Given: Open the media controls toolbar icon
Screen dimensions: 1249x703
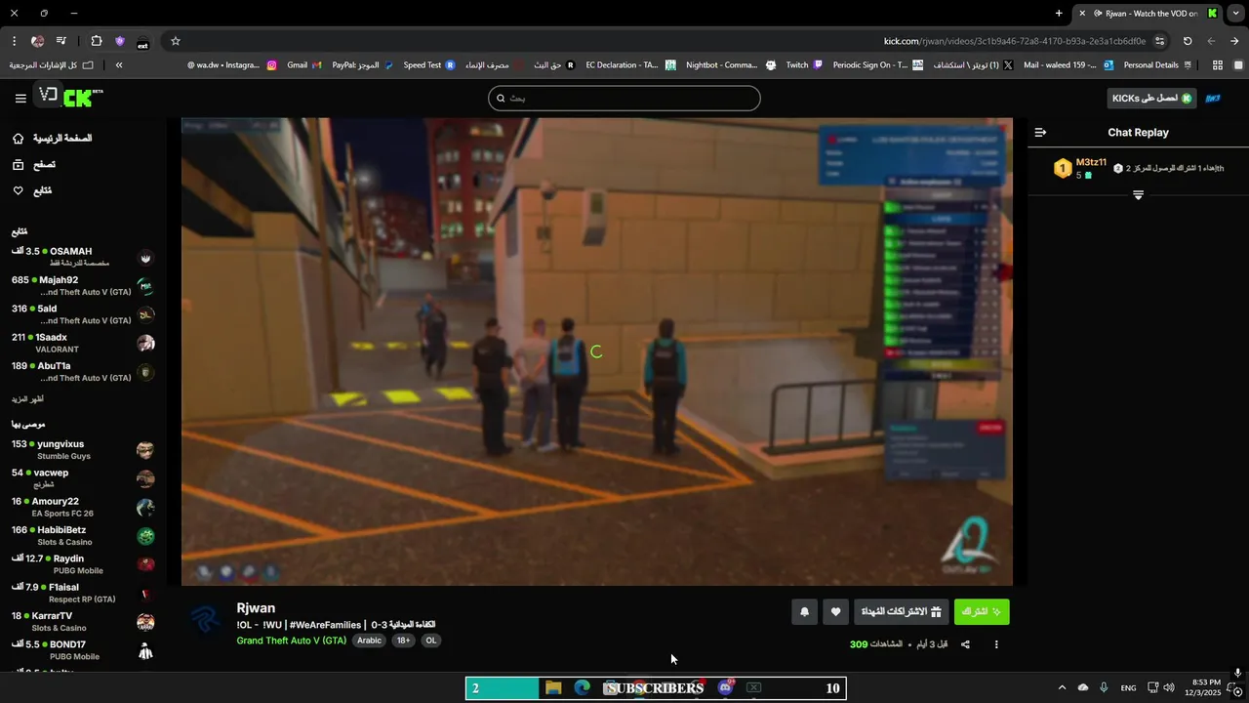Looking at the screenshot, I should tap(61, 41).
